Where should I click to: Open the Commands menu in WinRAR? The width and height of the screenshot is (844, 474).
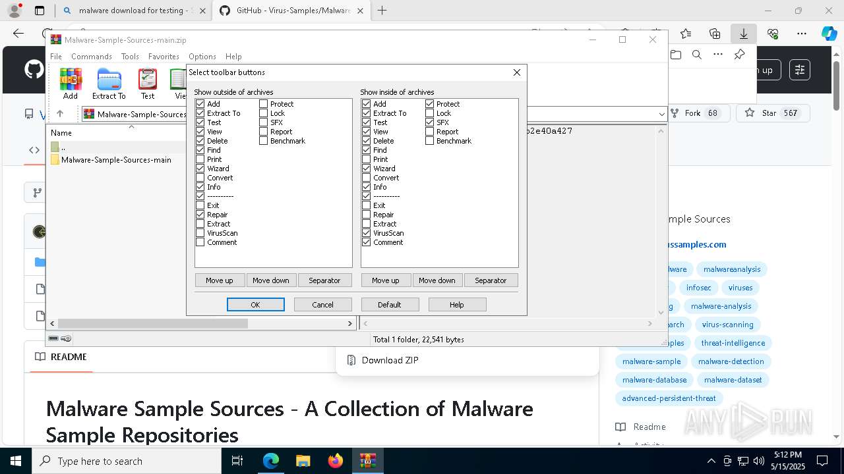click(92, 57)
